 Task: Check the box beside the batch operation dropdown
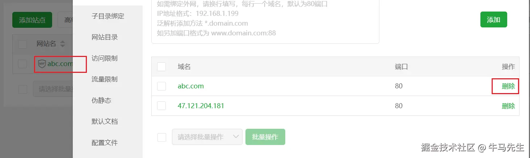click(x=161, y=137)
